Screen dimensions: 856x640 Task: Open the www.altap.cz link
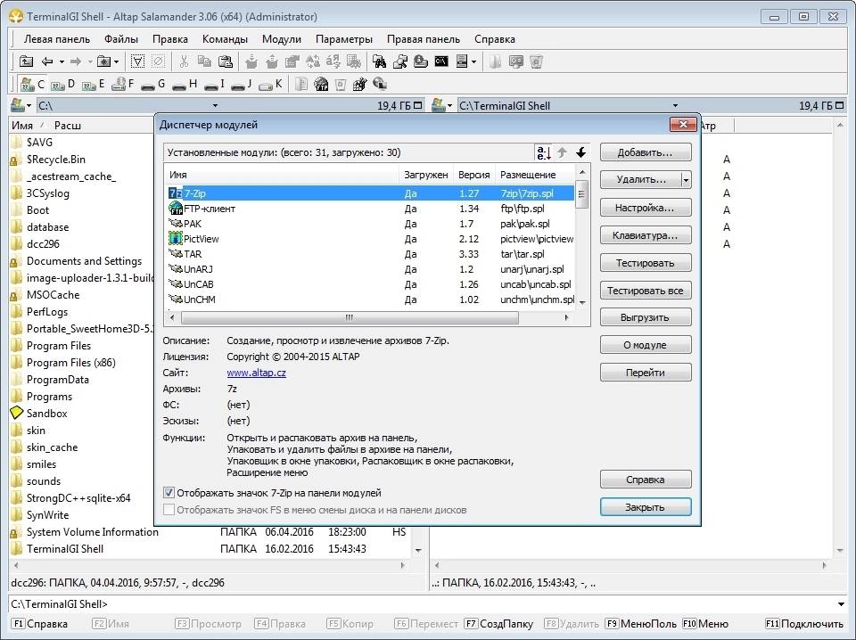click(x=256, y=373)
